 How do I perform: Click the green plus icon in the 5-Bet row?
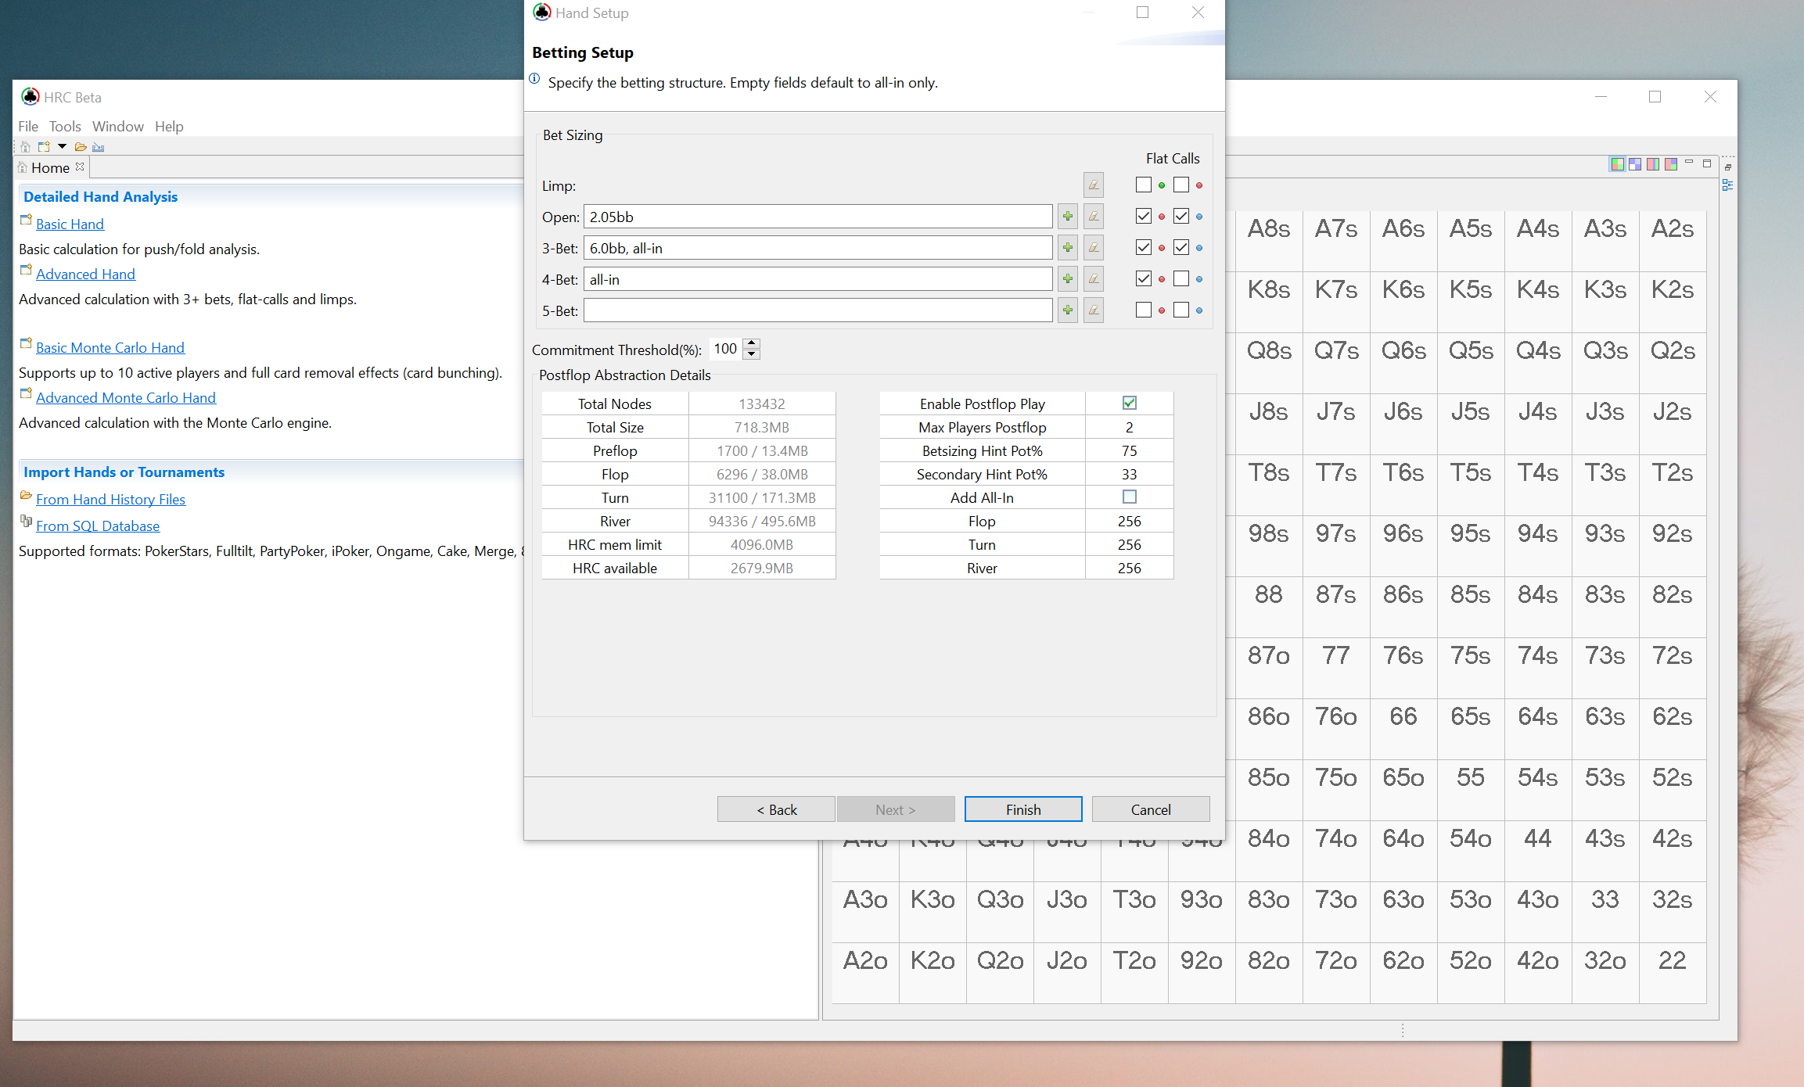coord(1068,310)
